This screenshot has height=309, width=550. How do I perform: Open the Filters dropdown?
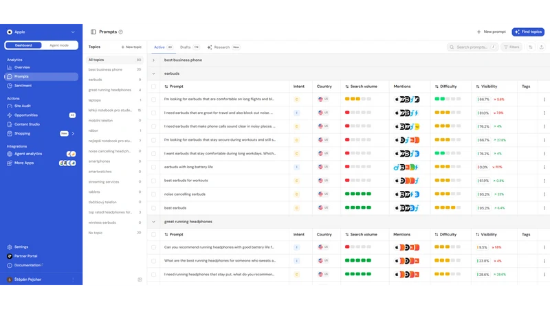511,47
